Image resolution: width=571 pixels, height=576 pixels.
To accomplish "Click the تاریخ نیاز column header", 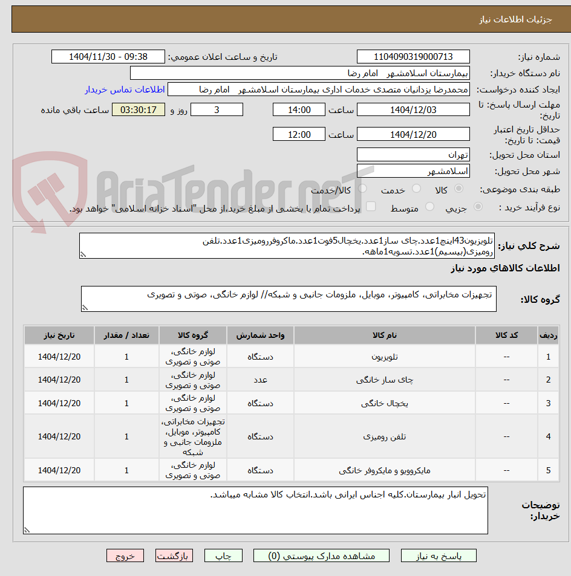I will click(x=59, y=335).
